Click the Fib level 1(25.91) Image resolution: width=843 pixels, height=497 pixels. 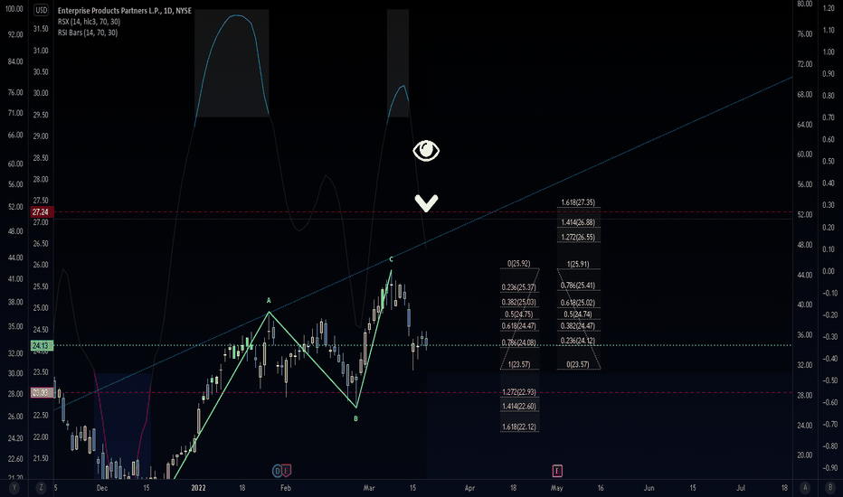point(578,265)
